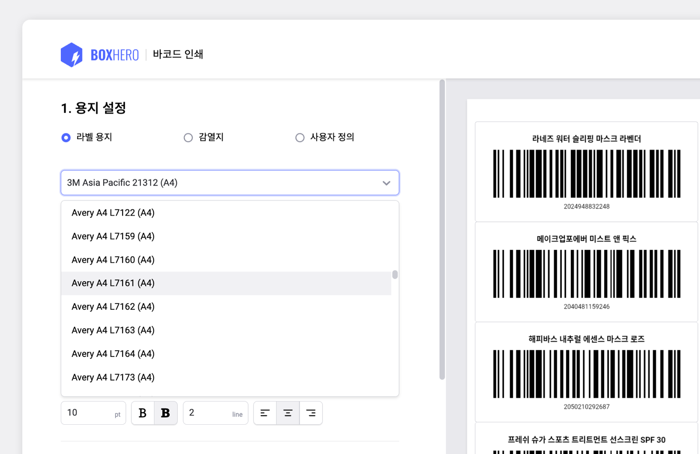The height and width of the screenshot is (454, 700).
Task: Click the 라네즈 워터 슬리핑 마스크 barcode label
Action: click(x=586, y=171)
